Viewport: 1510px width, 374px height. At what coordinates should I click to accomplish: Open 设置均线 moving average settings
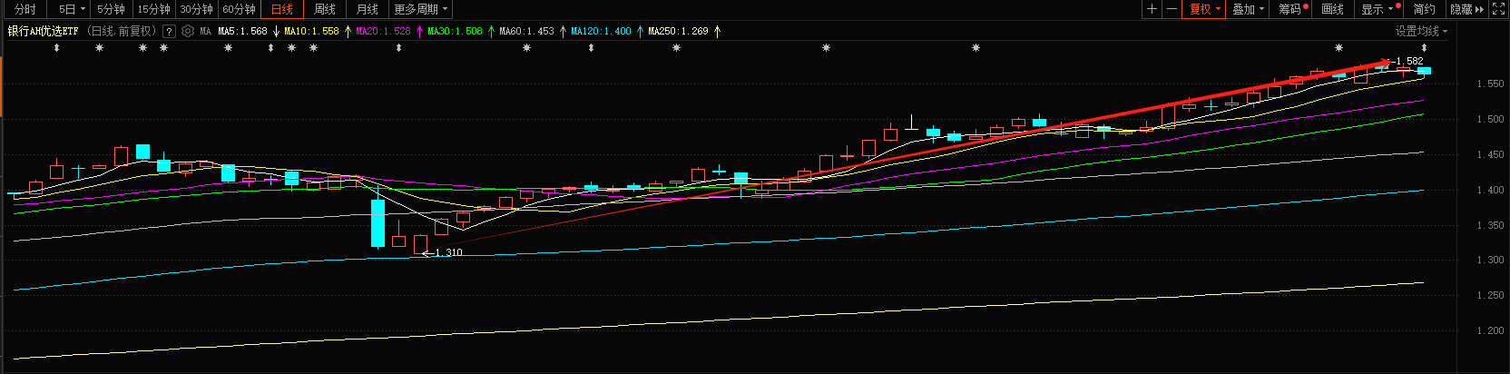coord(1421,31)
